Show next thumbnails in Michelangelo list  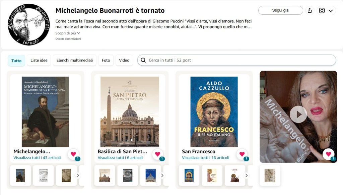point(78,175)
